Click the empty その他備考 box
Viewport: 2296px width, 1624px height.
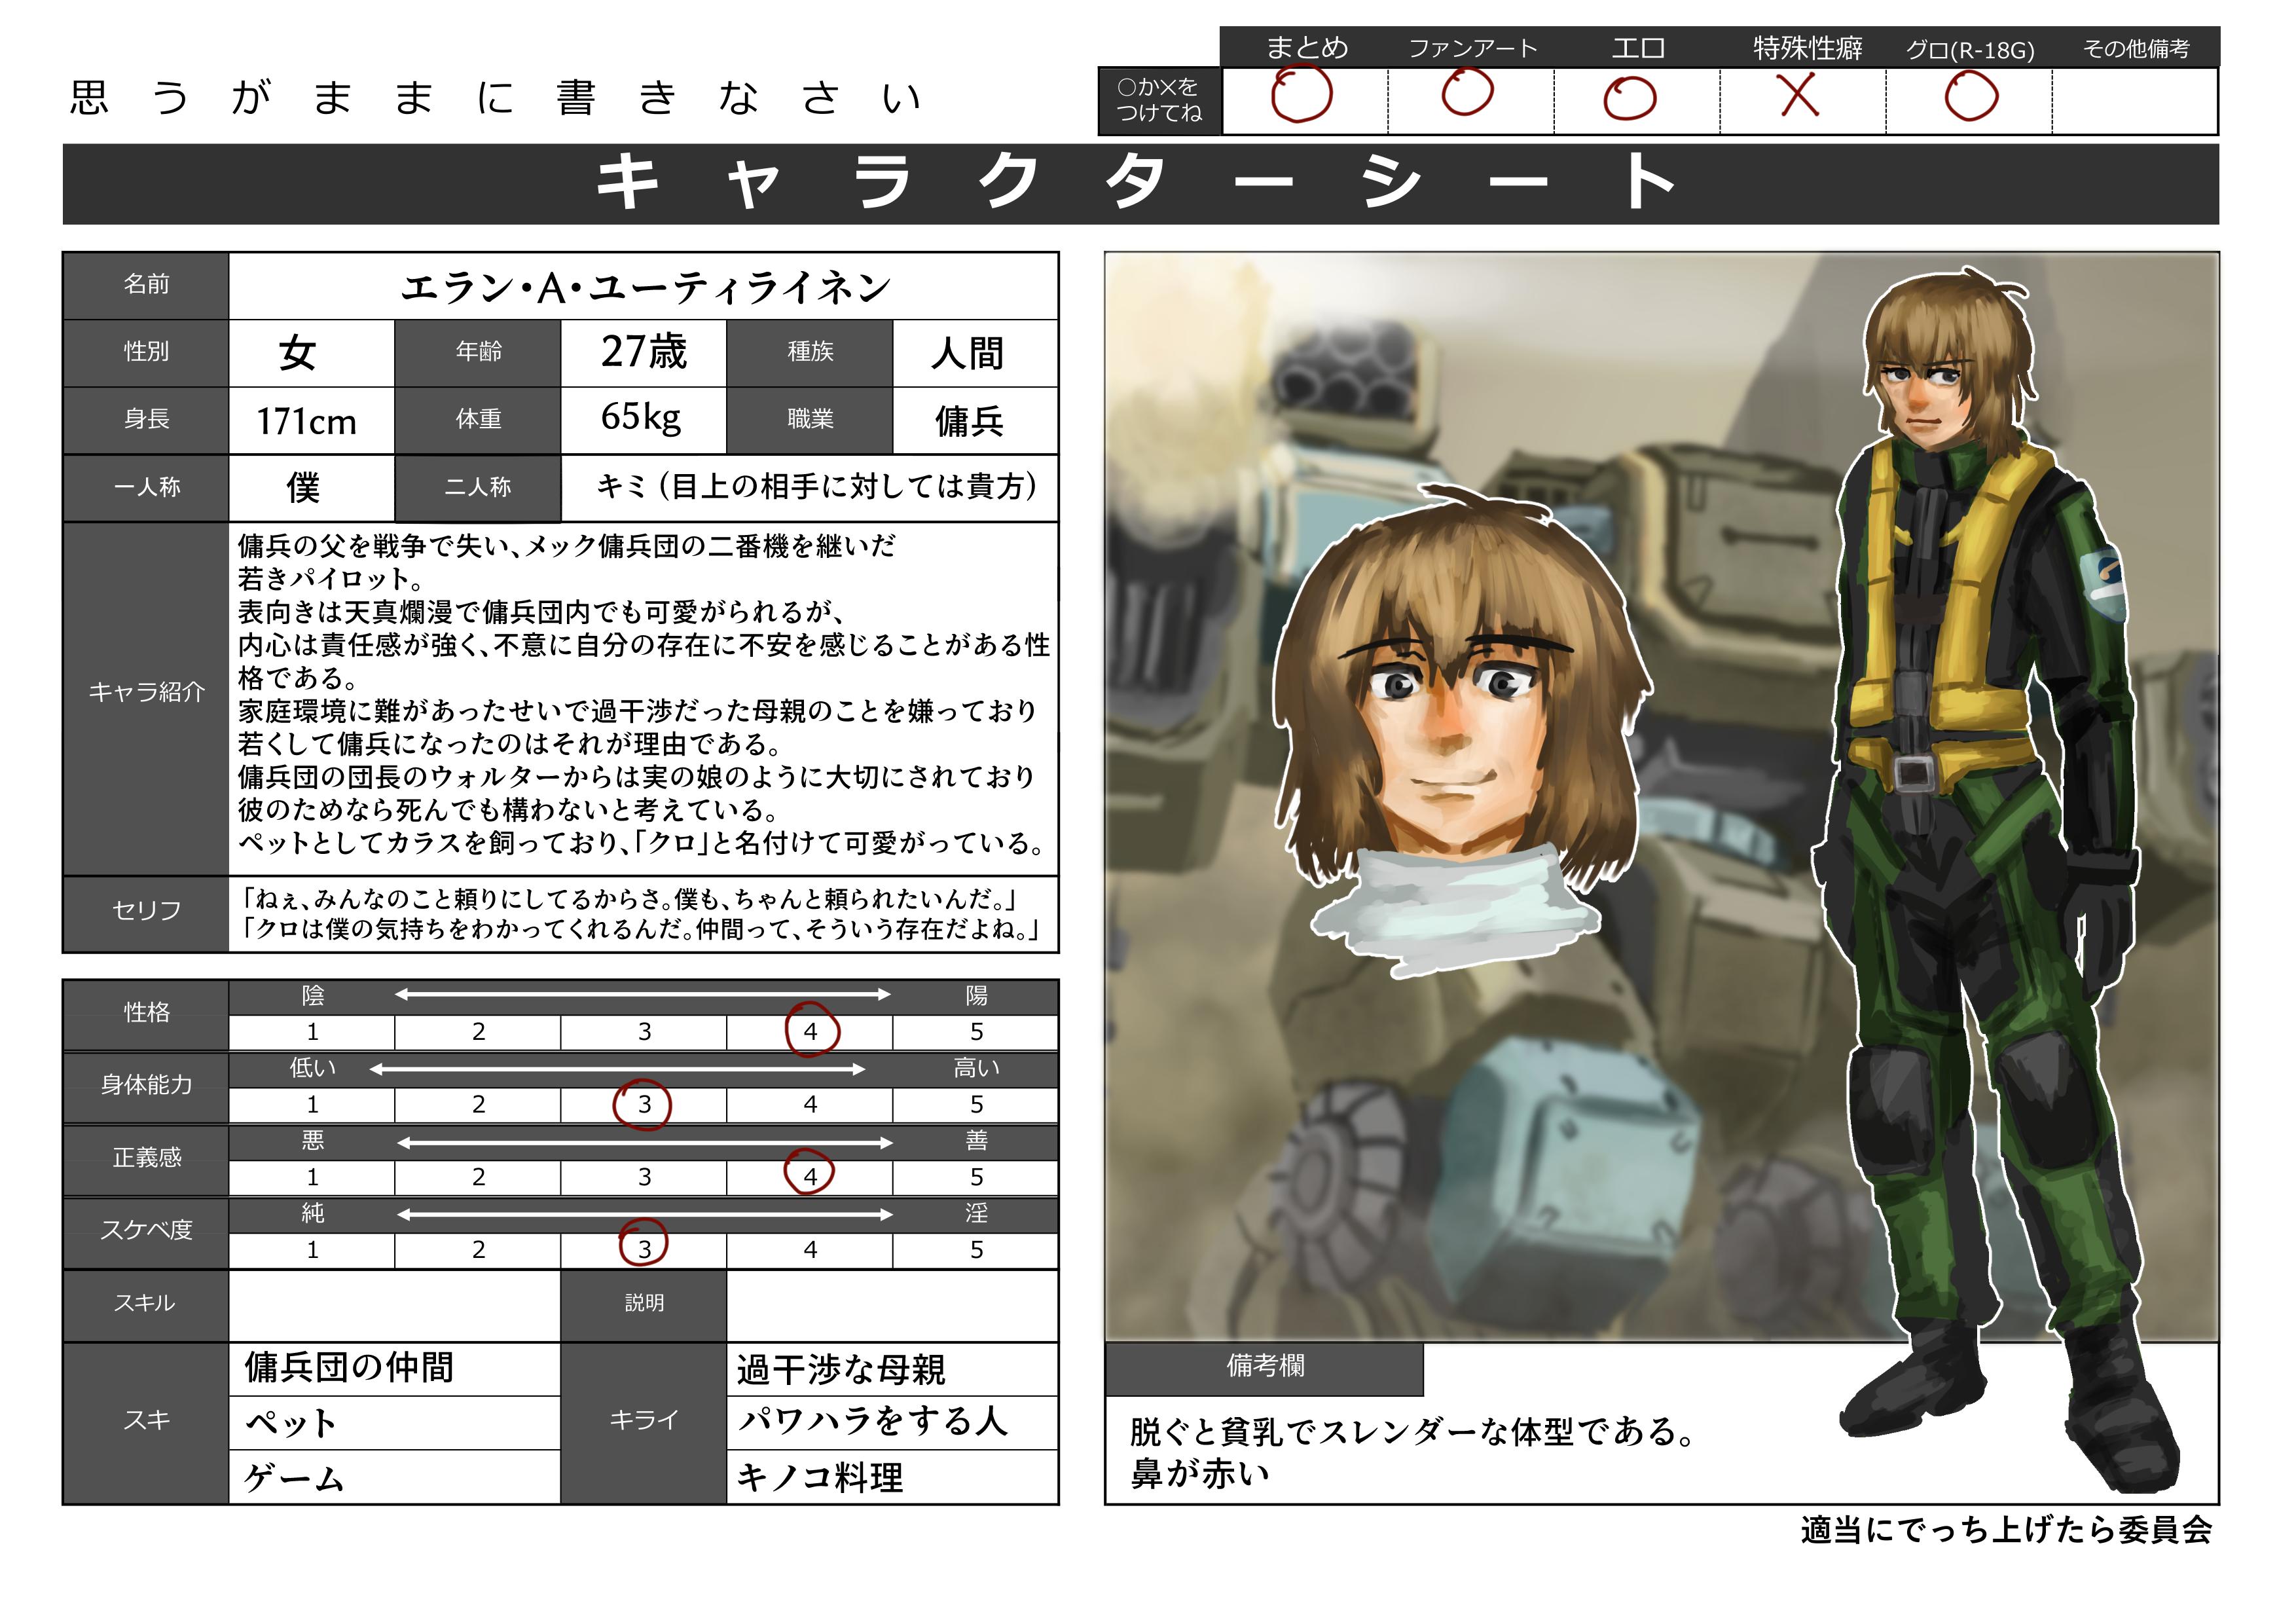tap(2134, 101)
